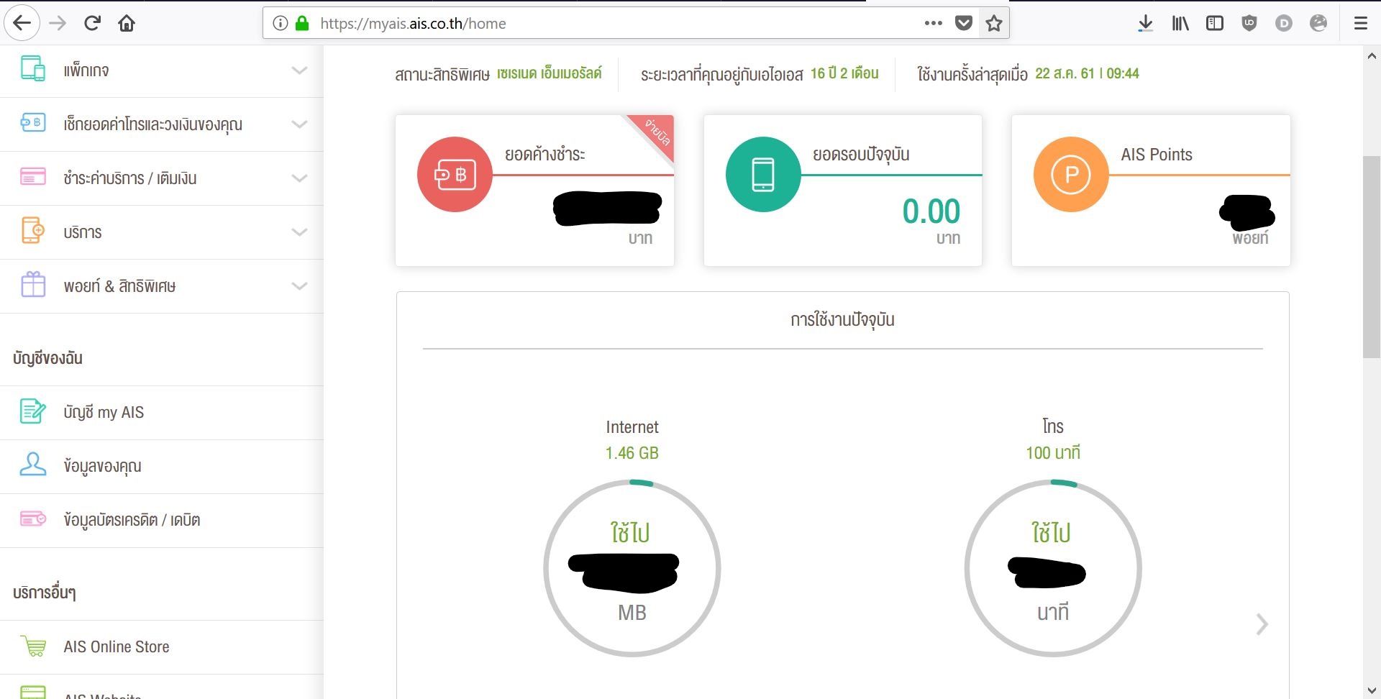Click the บัญชีของฉัน sidebar heading
Viewport: 1381px width, 699px height.
(x=47, y=358)
